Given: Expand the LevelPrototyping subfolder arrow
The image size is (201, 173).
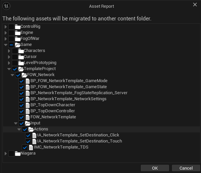Looking at the screenshot, I should pyautogui.click(x=9, y=63).
